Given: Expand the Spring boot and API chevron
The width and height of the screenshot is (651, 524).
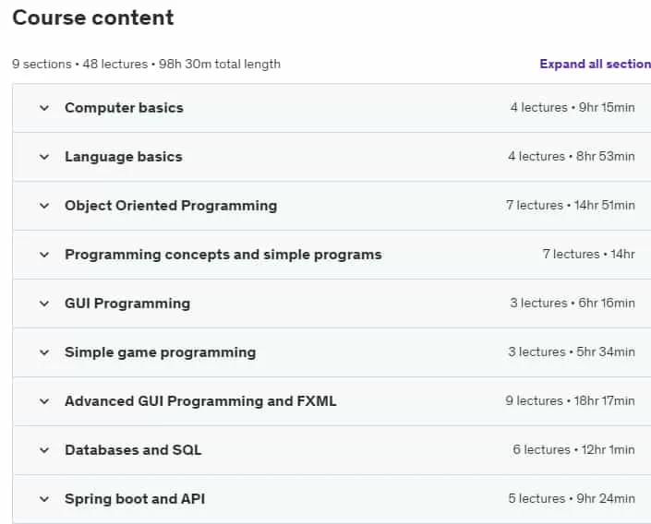Looking at the screenshot, I should pyautogui.click(x=44, y=499).
